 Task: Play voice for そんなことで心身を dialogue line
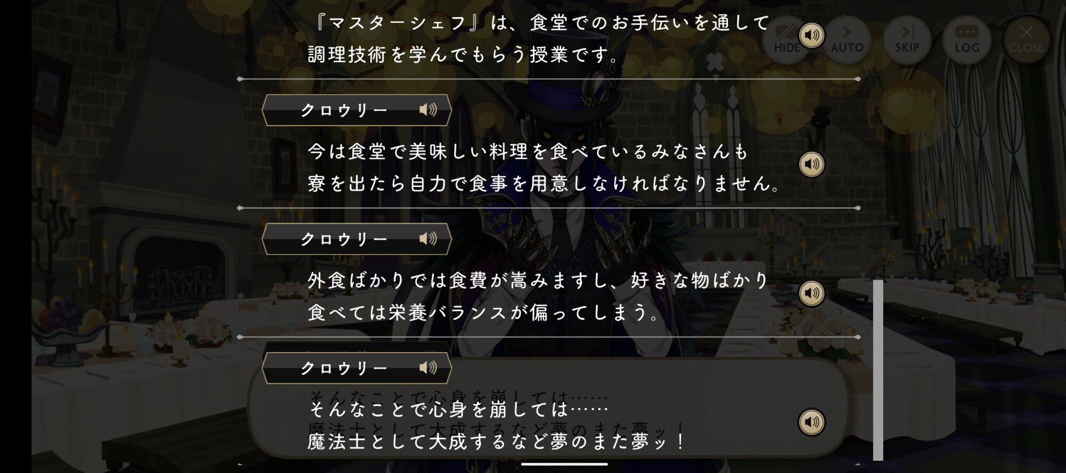click(812, 422)
